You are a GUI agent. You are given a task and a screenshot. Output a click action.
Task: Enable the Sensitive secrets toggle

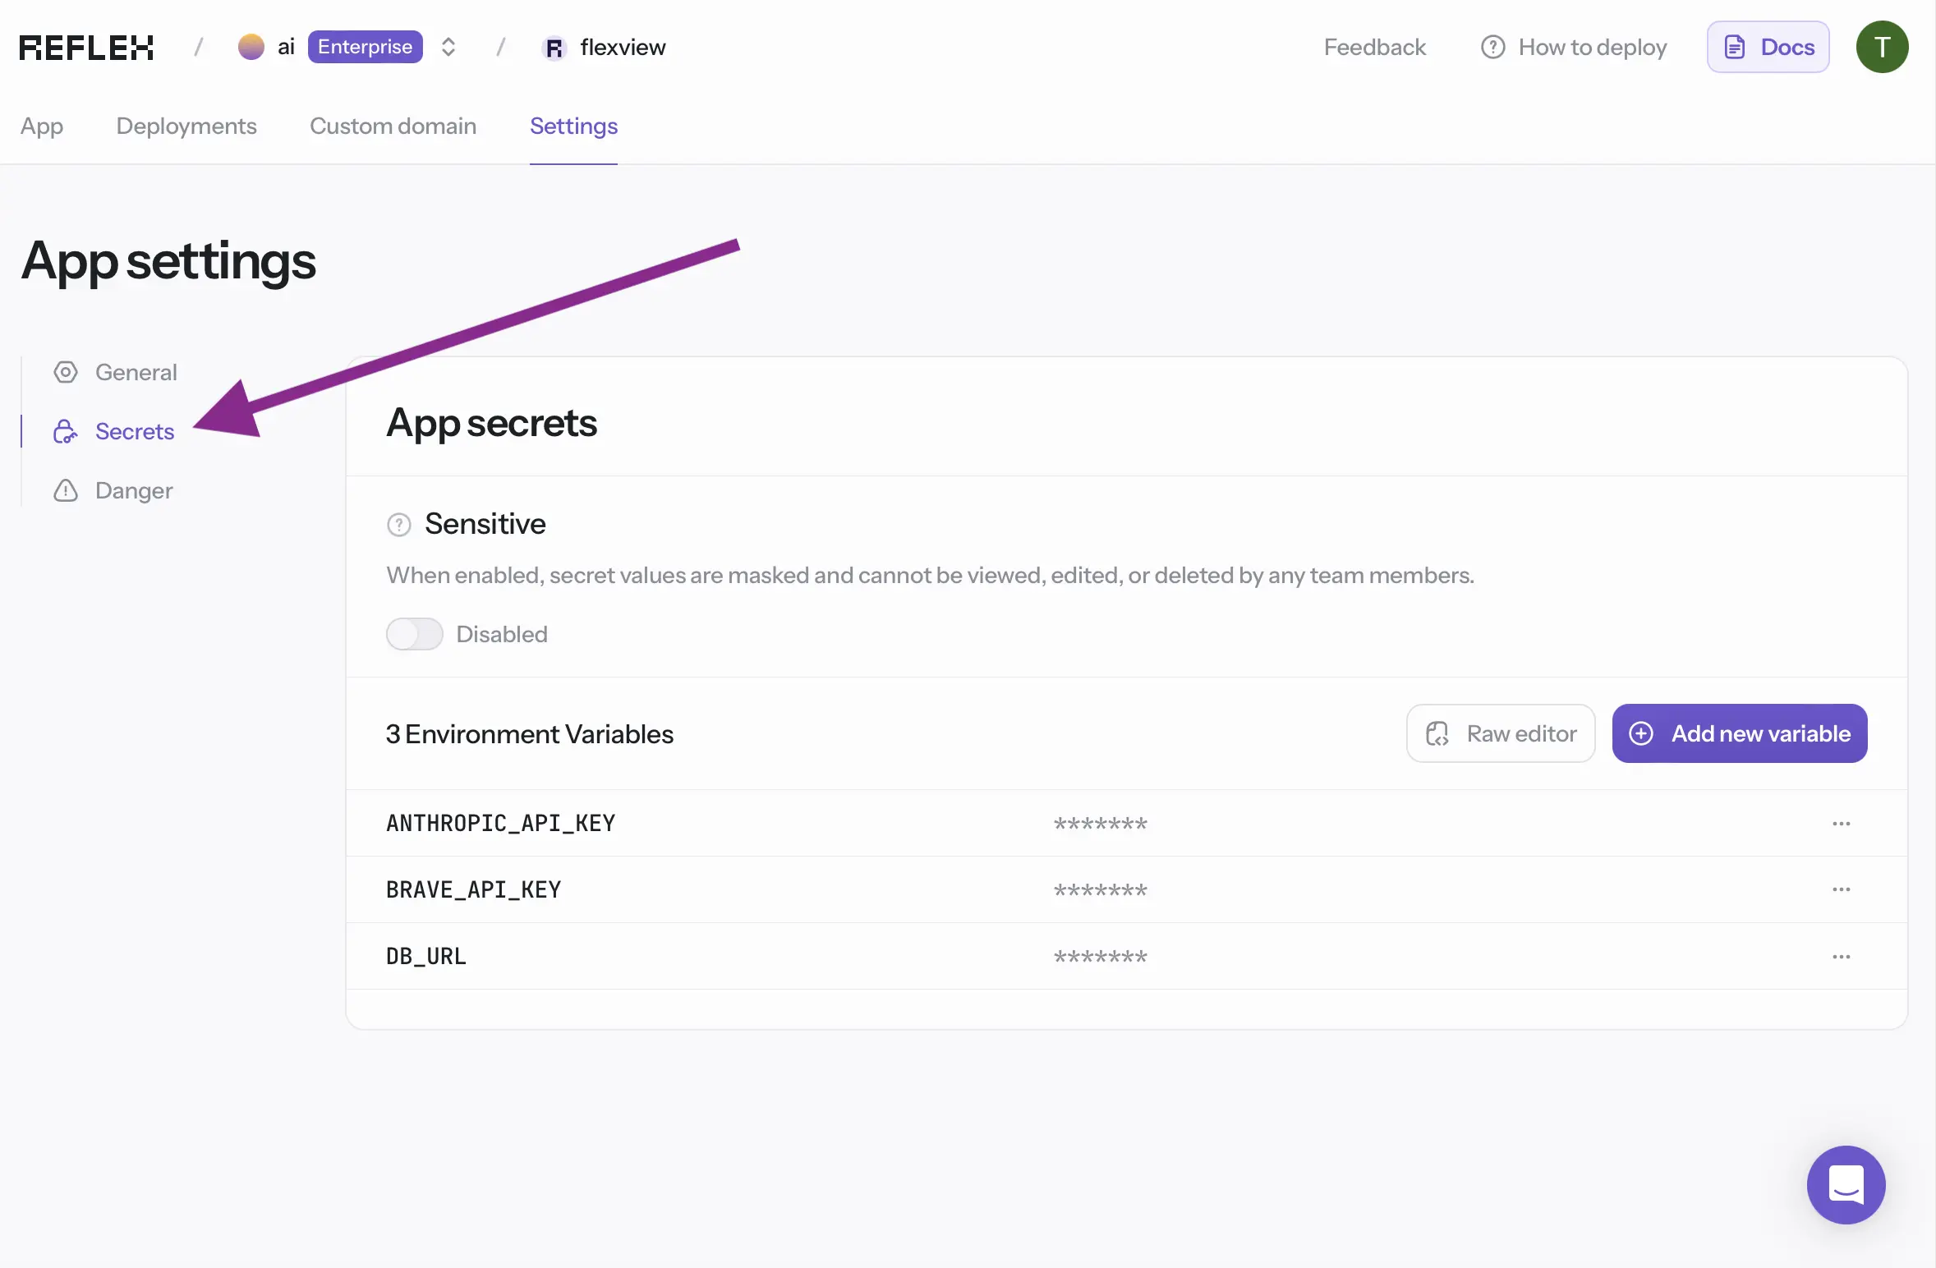[x=415, y=634]
